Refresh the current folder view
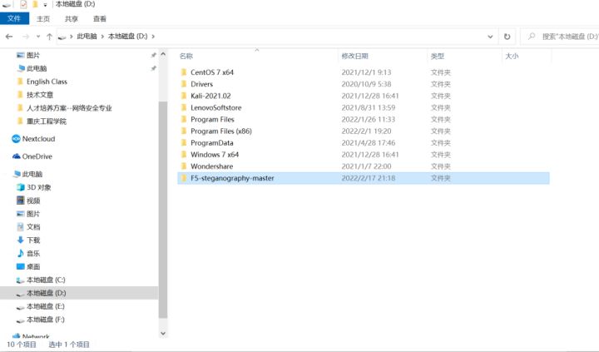The height and width of the screenshot is (352, 599). point(507,37)
